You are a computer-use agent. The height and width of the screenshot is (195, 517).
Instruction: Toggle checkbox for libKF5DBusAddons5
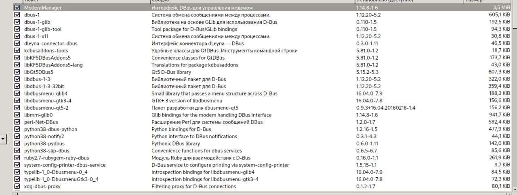click(x=17, y=58)
